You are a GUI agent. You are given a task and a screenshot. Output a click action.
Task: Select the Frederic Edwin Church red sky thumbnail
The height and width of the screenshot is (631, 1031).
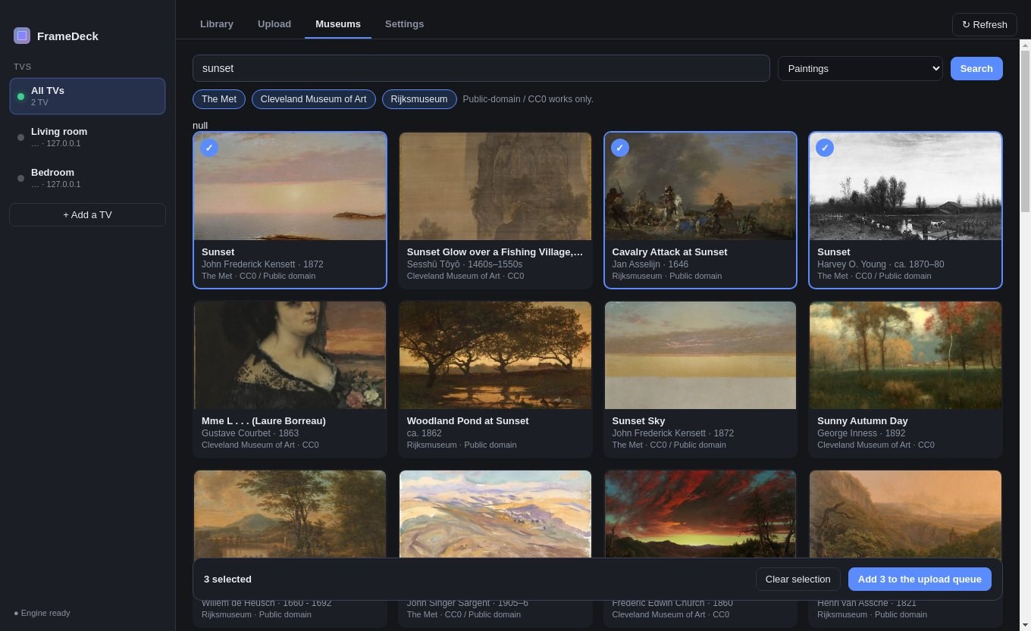point(700,514)
